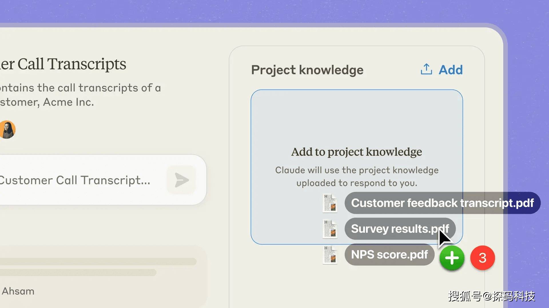Select the NPS score.pdf label
549x308 pixels.
tap(389, 254)
